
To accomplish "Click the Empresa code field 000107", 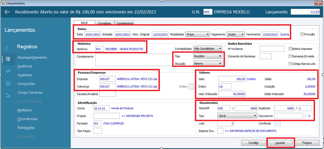I will coord(107,79).
